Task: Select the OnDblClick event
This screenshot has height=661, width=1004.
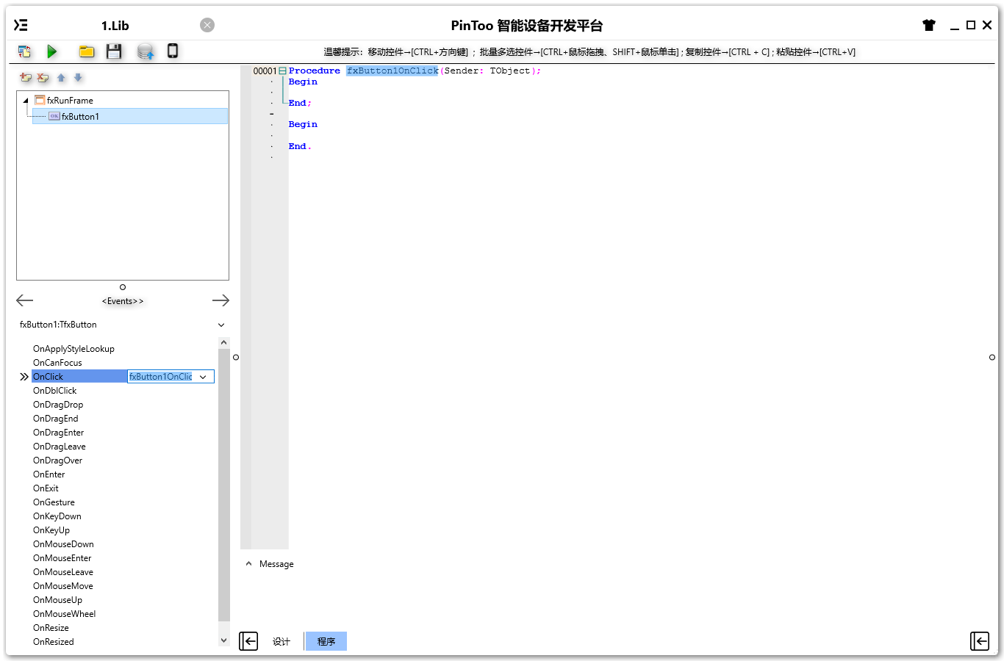Action: click(54, 391)
